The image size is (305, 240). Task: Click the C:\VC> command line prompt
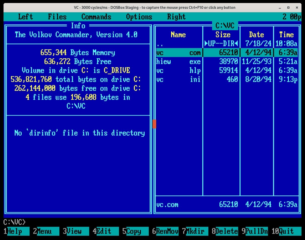click(x=15, y=222)
